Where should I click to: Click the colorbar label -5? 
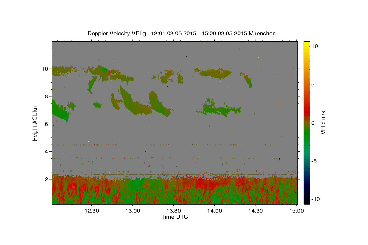(314, 161)
